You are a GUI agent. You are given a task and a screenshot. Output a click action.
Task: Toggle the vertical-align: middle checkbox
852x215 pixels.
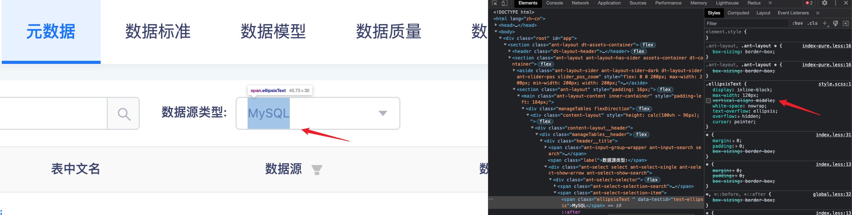click(708, 101)
